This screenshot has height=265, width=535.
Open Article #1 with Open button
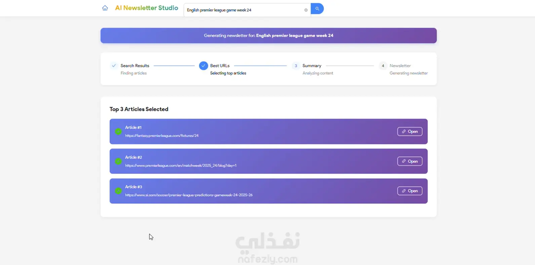pos(410,131)
